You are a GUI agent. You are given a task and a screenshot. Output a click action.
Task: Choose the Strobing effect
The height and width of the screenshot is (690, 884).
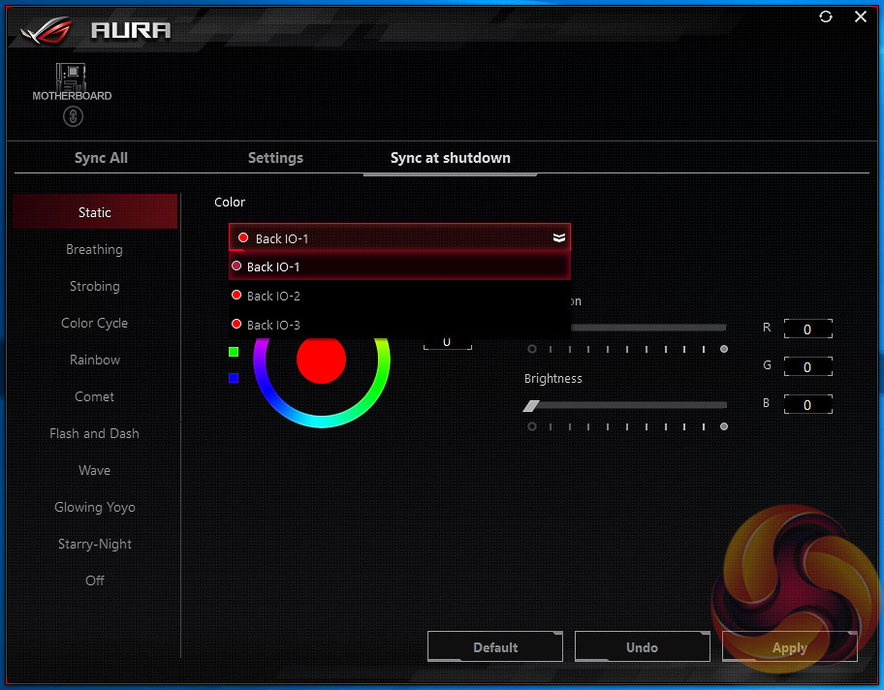95,286
